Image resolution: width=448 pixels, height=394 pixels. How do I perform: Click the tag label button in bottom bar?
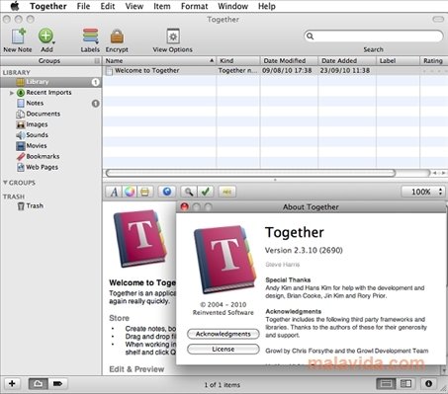[x=57, y=383]
